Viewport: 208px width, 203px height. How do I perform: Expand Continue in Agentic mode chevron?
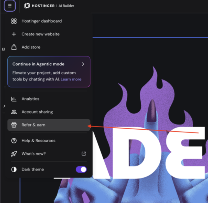click(x=83, y=64)
